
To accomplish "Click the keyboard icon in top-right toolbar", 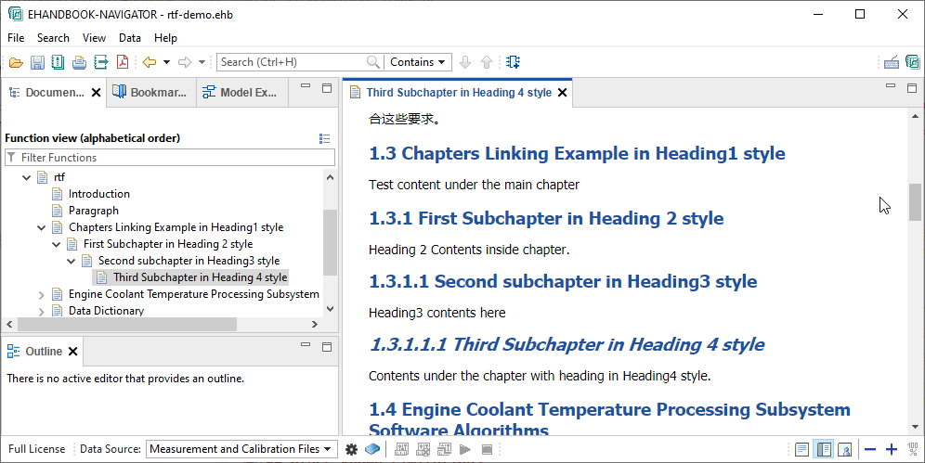I will tap(892, 62).
